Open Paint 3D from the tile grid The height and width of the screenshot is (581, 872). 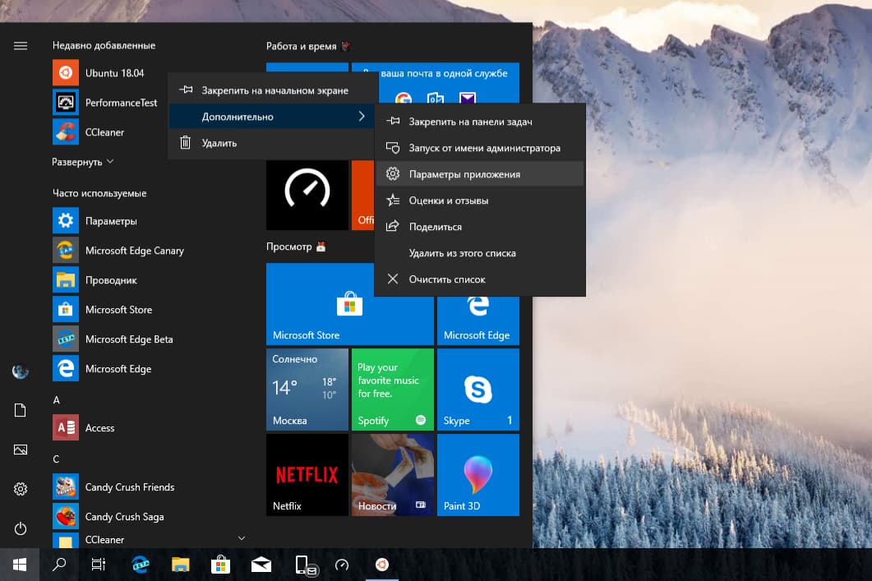tap(478, 475)
